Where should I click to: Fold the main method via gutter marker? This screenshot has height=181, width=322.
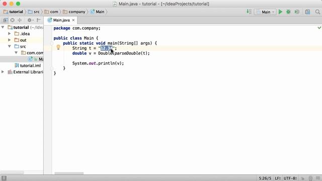pyautogui.click(x=51, y=43)
